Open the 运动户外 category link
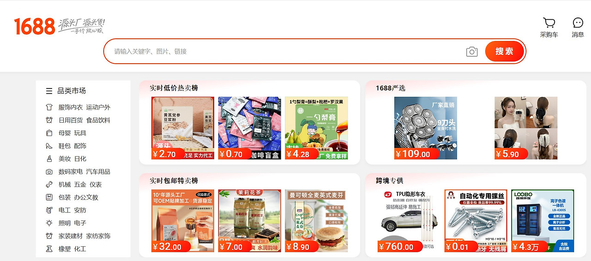 98,107
